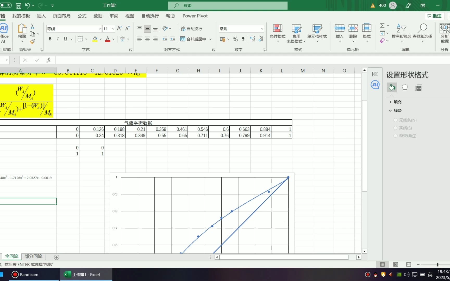Center-align cell text horizontally
Viewport: 450px width, 281px height.
pyautogui.click(x=147, y=39)
